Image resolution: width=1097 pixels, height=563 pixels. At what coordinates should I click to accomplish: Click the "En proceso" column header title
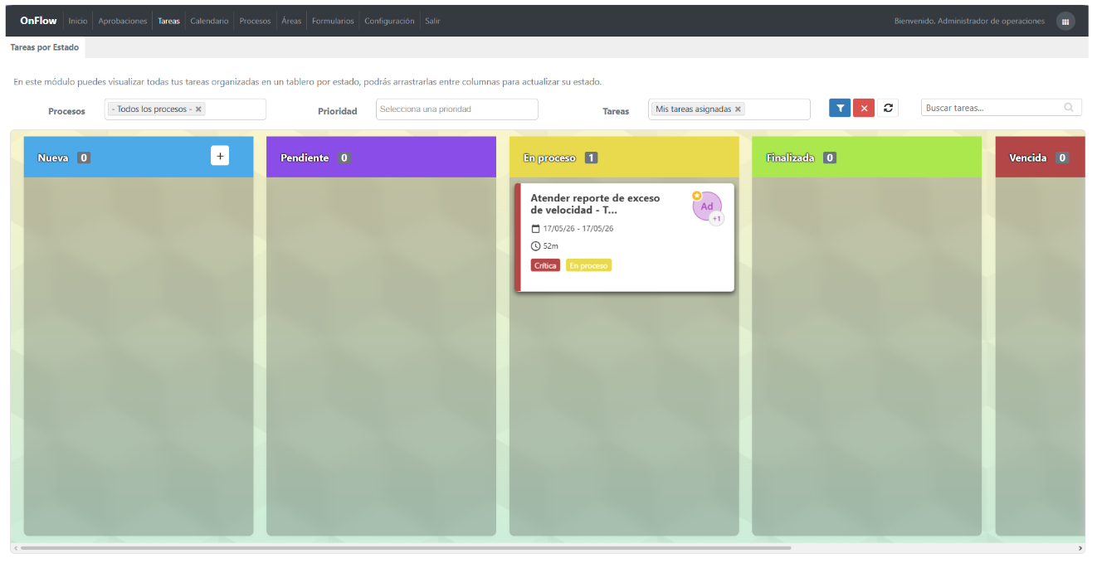coord(549,158)
